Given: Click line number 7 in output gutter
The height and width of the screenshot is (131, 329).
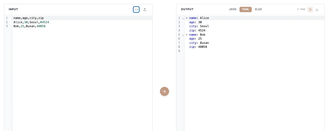Looking at the screenshot, I should [179, 43].
